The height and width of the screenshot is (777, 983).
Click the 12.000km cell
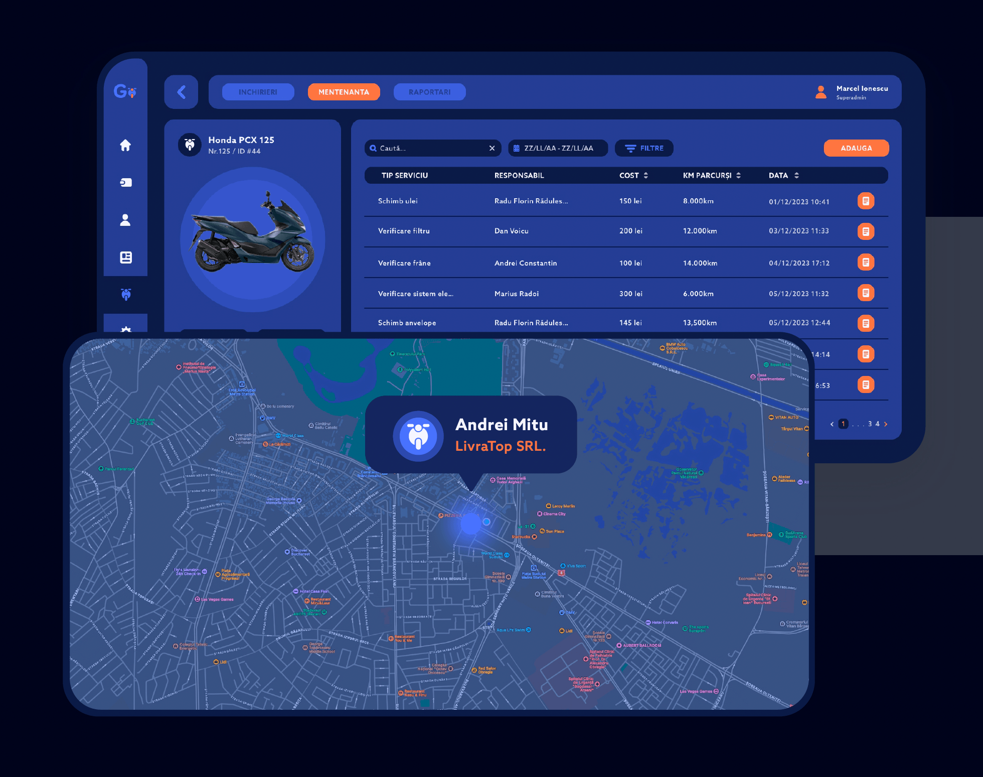coord(700,231)
